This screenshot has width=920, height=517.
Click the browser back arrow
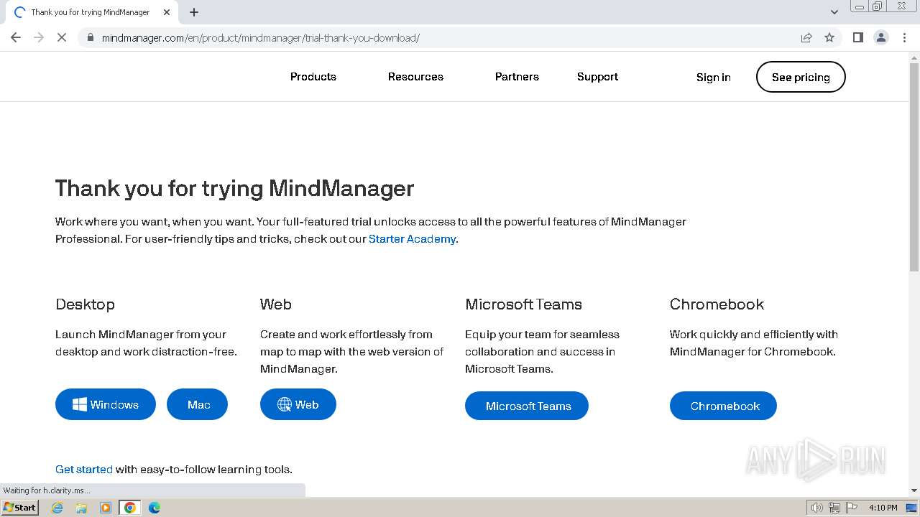point(16,37)
